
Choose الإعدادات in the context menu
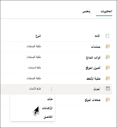coord(47,108)
